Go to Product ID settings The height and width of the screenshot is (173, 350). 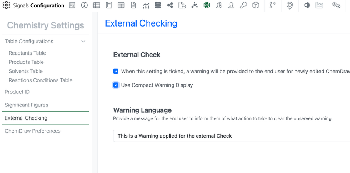pyautogui.click(x=17, y=92)
